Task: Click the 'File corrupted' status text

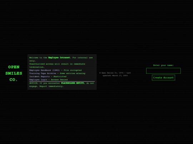Action: (x=73, y=70)
